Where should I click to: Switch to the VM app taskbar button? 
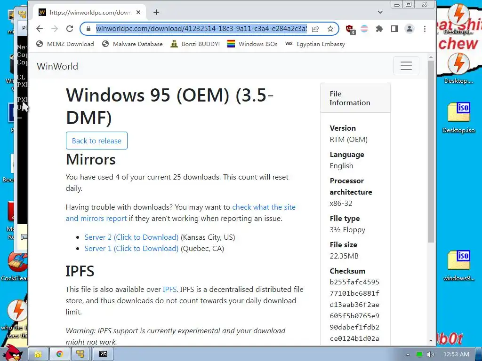81,354
